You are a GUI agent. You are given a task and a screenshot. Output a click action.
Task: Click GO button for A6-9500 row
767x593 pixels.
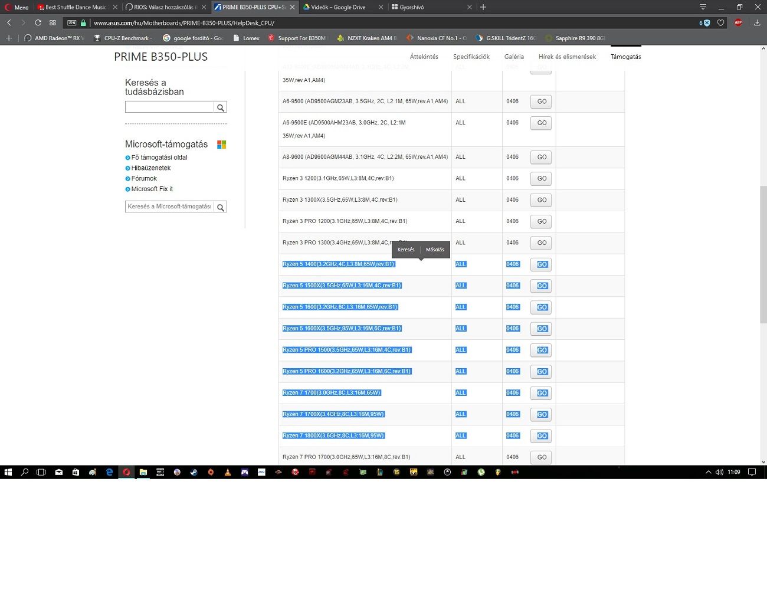(541, 101)
